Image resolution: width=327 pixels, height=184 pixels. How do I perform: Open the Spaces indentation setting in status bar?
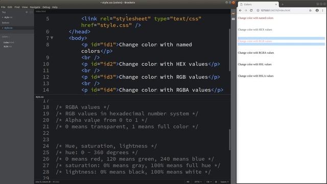(x=224, y=182)
